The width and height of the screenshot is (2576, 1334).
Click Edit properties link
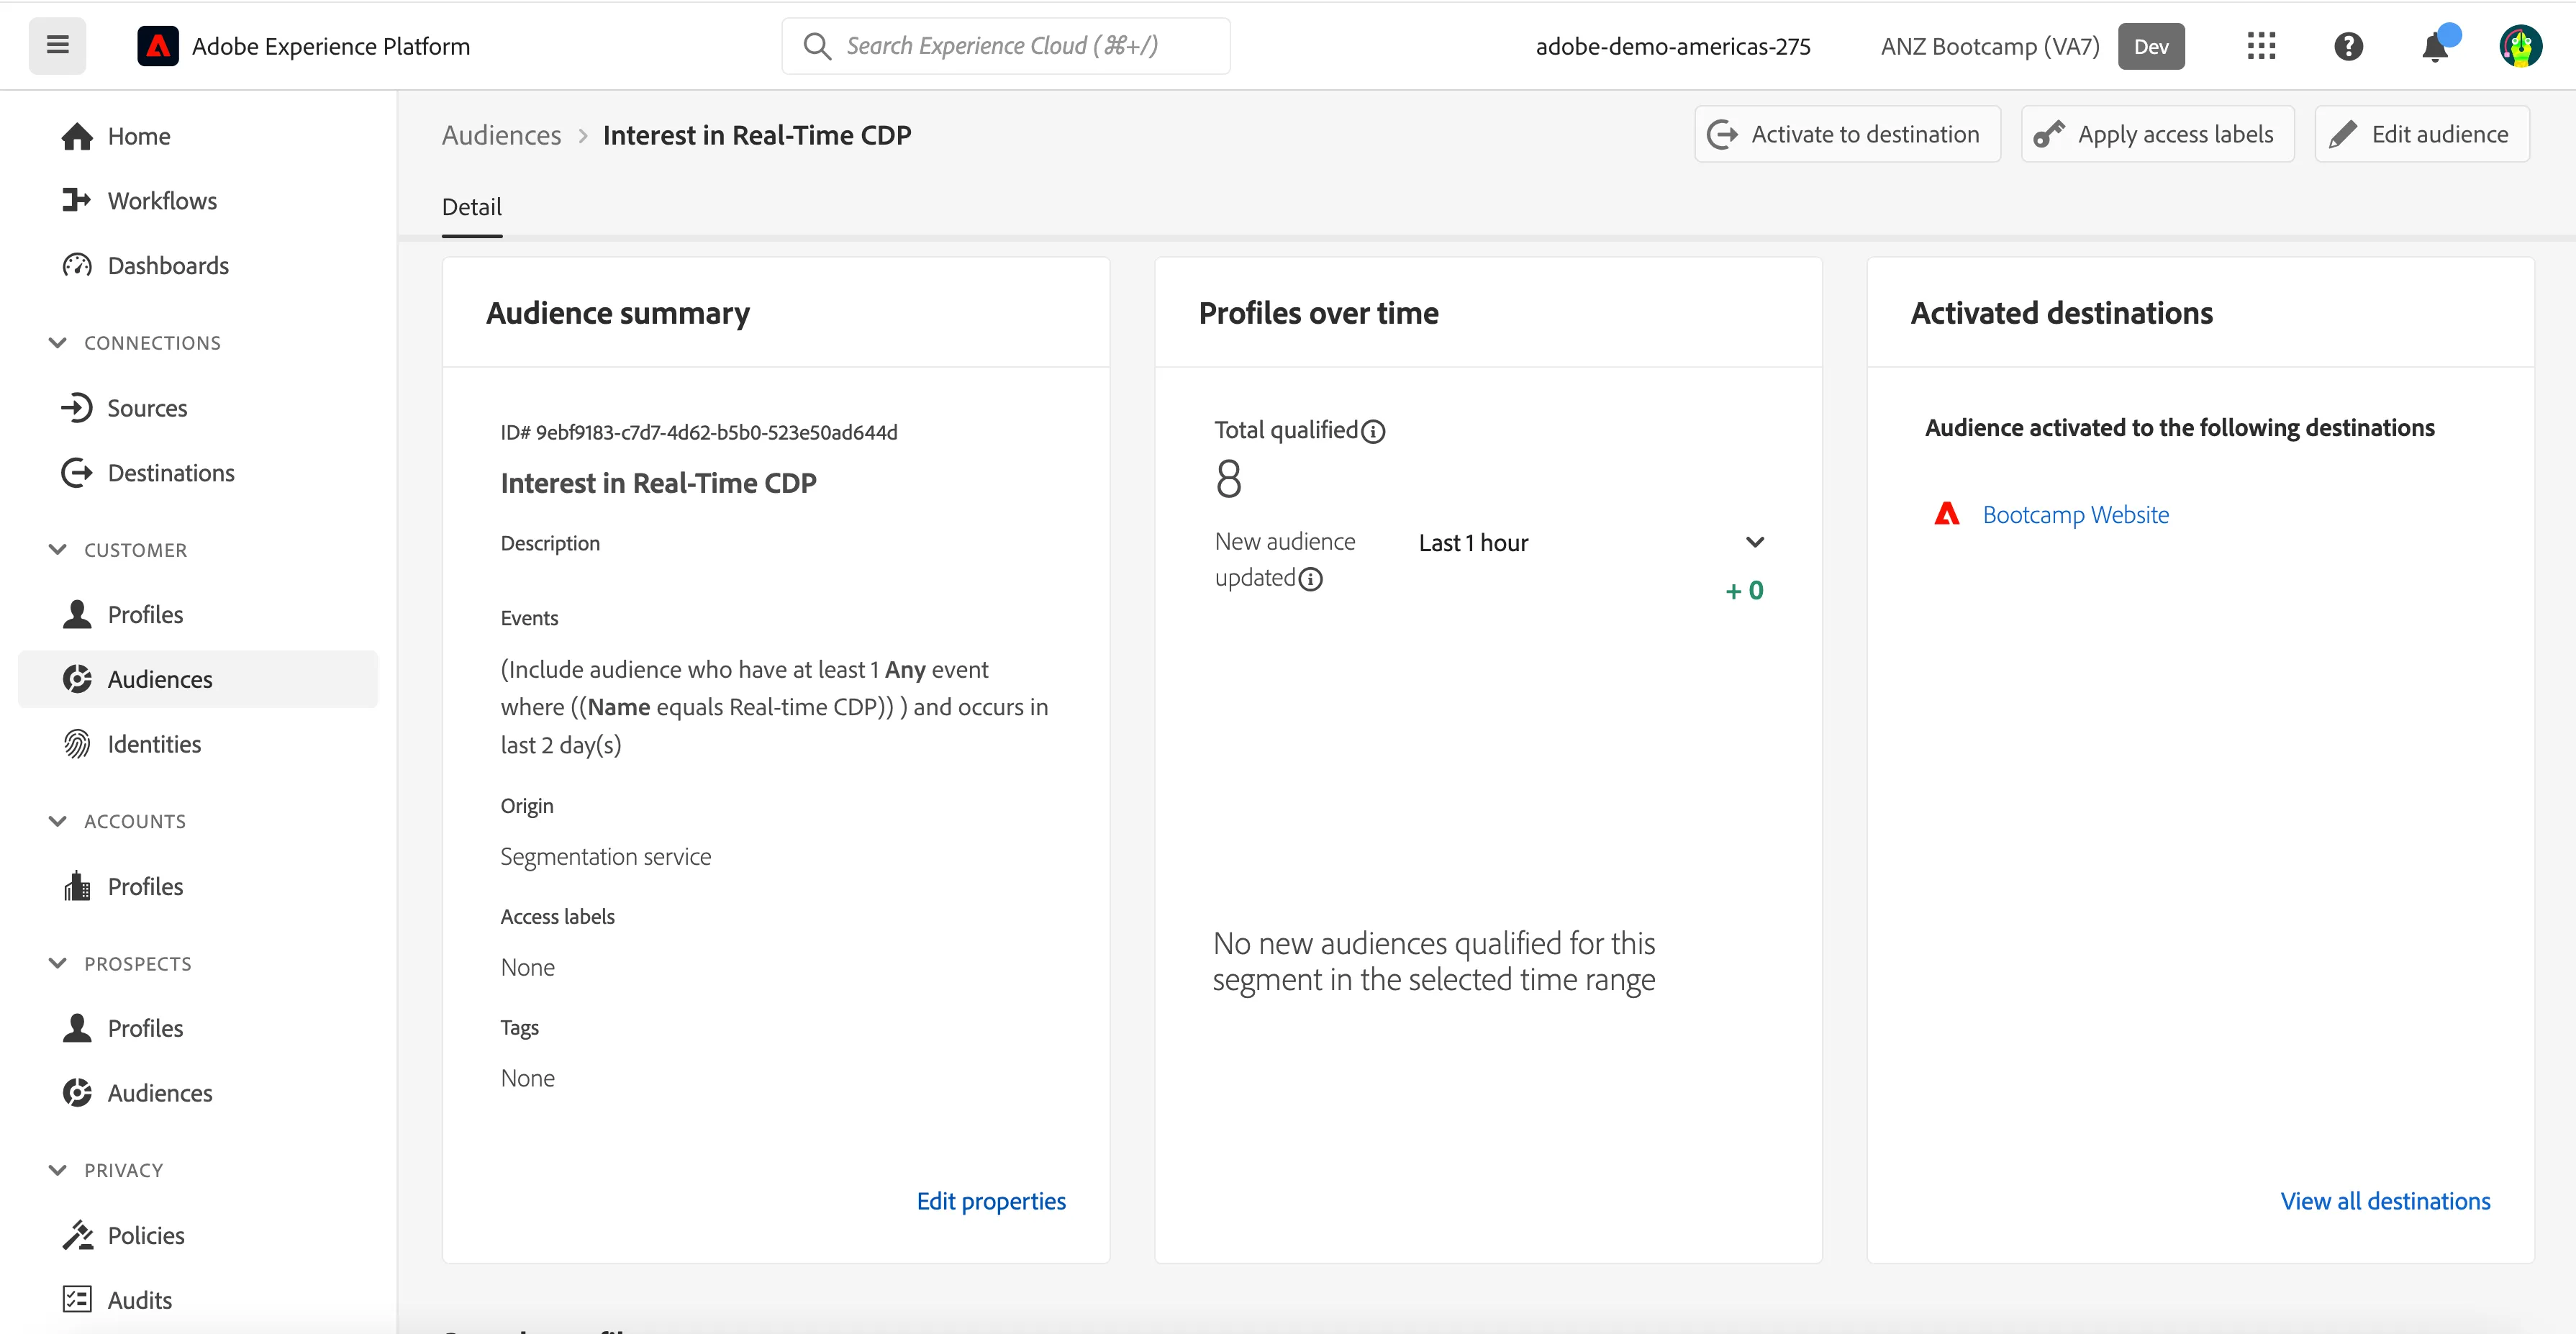tap(991, 1201)
